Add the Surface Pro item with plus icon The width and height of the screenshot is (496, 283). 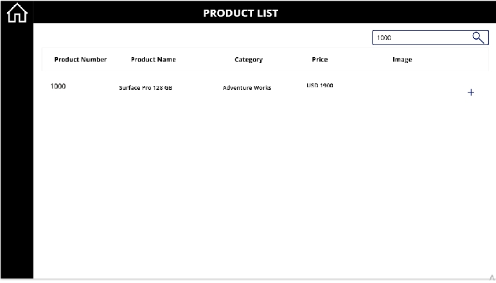click(471, 92)
